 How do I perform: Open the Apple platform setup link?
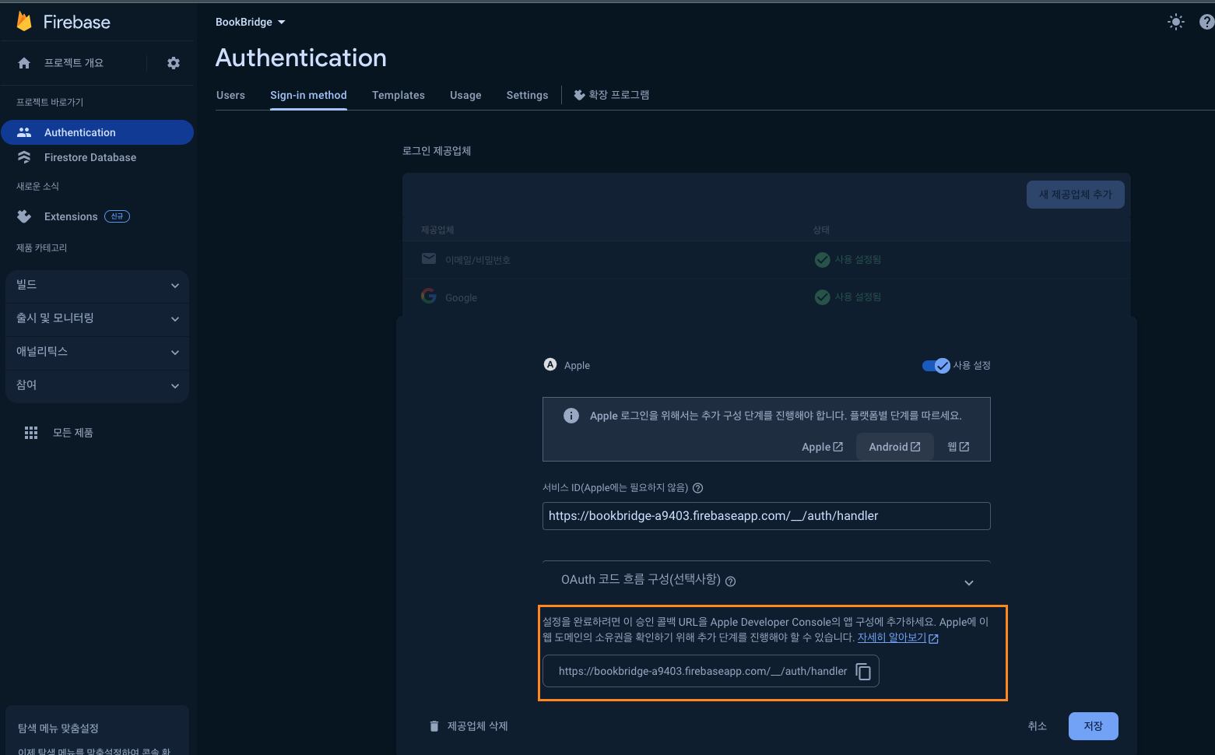pyautogui.click(x=822, y=447)
